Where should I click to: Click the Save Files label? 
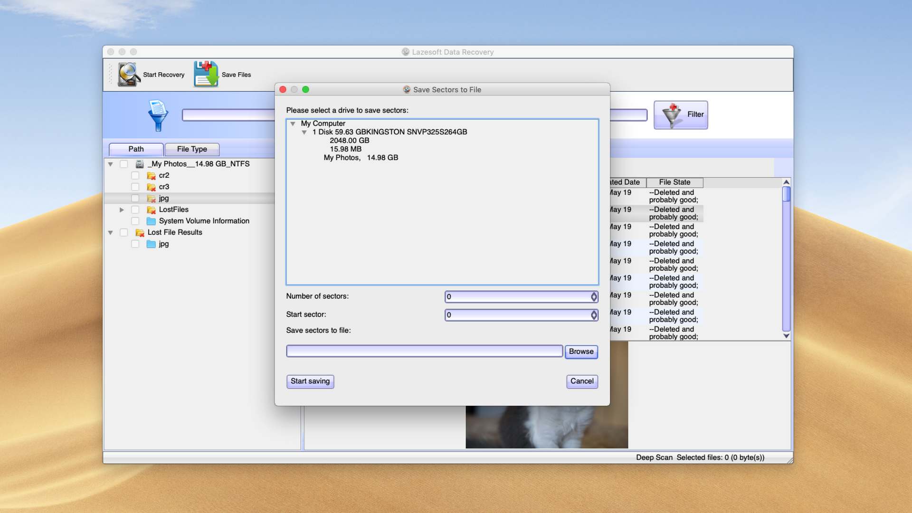[x=236, y=75]
